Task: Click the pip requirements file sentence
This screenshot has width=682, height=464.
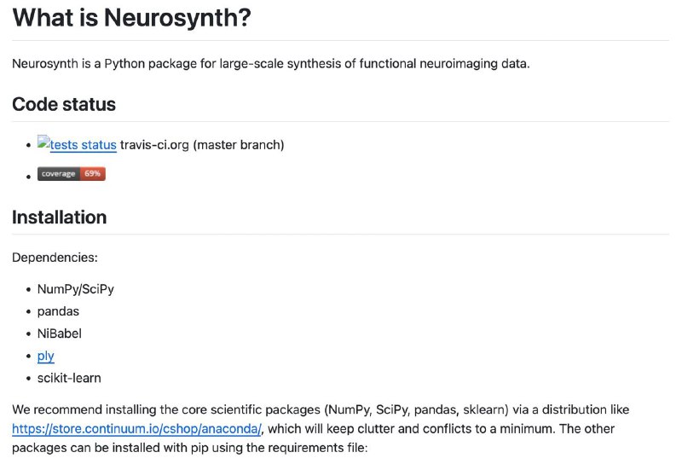Action: [x=189, y=448]
